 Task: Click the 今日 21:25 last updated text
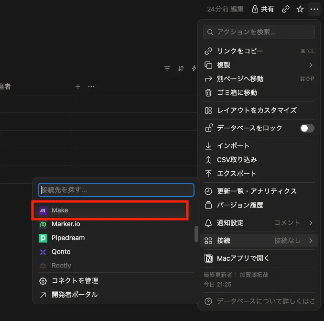pyautogui.click(x=217, y=285)
